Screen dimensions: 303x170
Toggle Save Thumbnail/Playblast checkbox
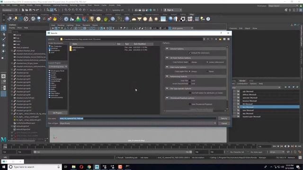tap(190, 104)
